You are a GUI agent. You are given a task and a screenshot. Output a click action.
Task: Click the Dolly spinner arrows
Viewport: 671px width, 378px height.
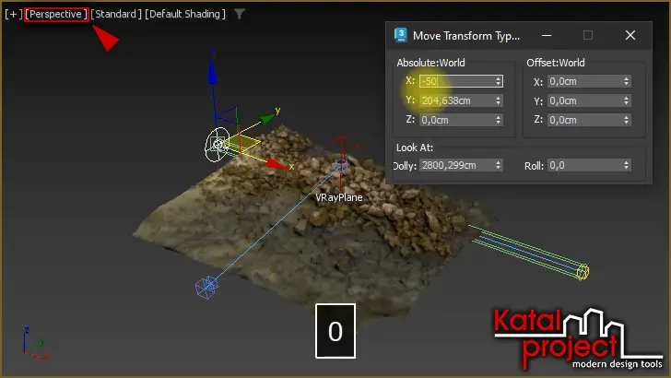pyautogui.click(x=498, y=165)
